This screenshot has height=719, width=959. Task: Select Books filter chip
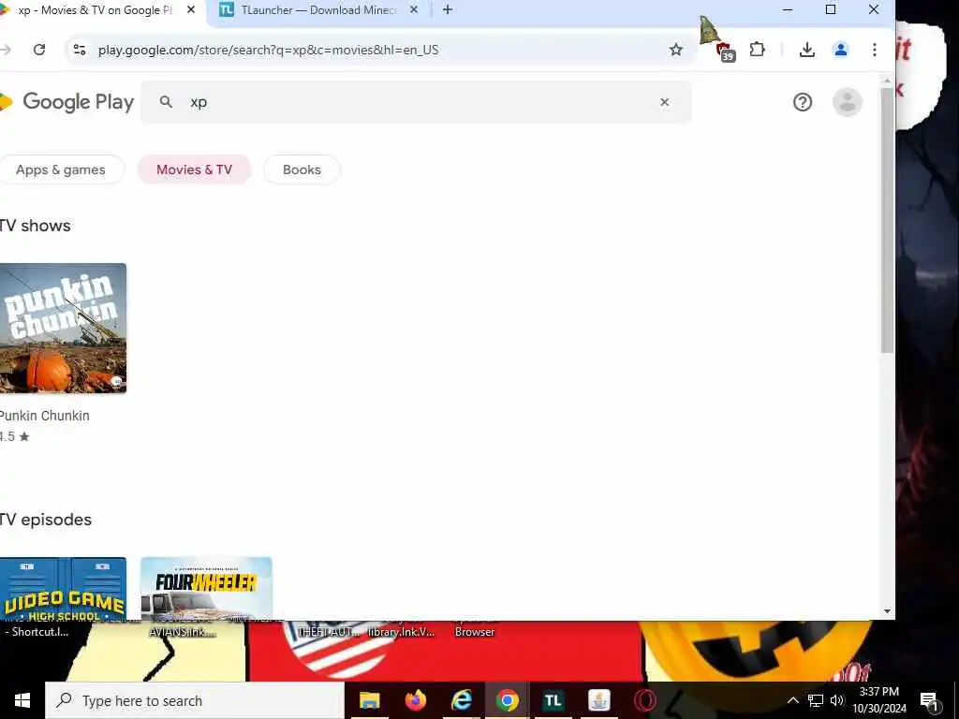coord(302,169)
